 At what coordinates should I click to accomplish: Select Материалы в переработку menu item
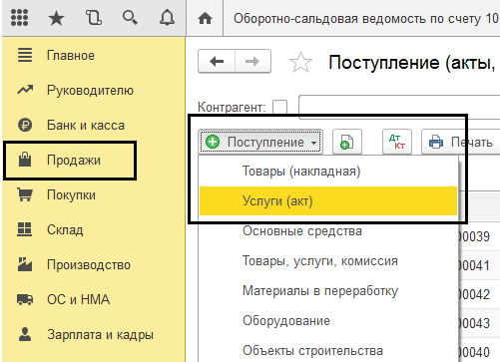tap(328, 291)
